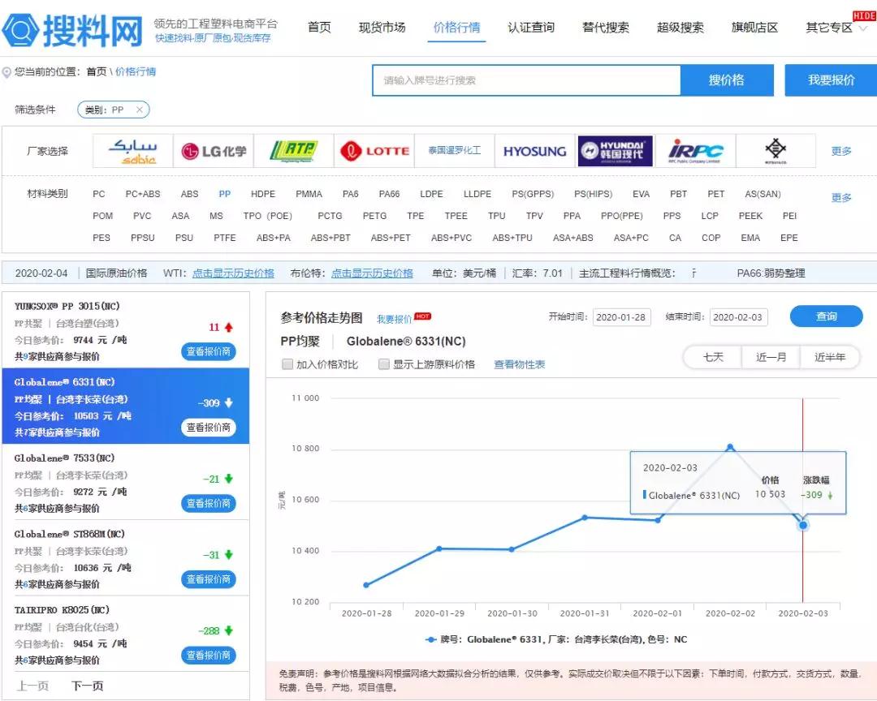Remove the PP category filter tag
Viewport: 877px width, 701px height.
point(140,110)
